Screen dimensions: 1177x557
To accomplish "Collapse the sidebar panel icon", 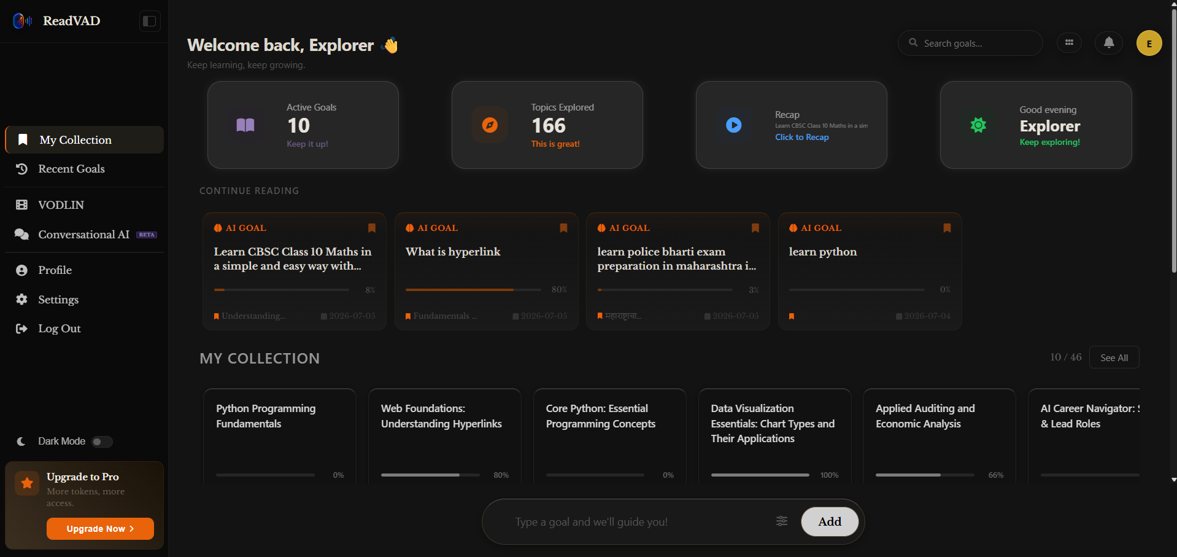I will point(150,21).
